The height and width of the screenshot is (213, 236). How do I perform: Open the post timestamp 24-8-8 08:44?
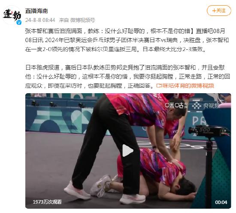pos(40,20)
